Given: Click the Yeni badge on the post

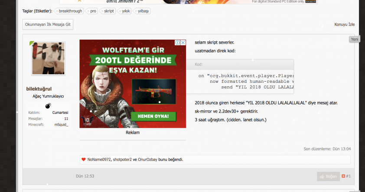Looking at the screenshot, I should point(354,39).
